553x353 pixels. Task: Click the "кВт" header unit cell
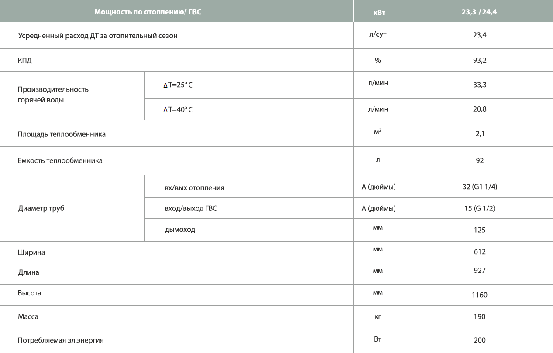tap(378, 13)
